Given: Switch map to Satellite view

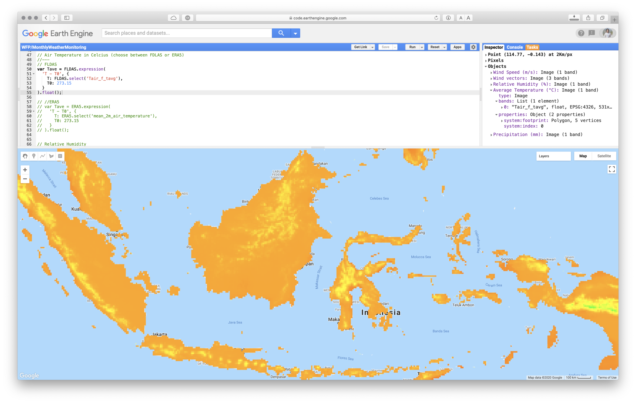Looking at the screenshot, I should click(x=604, y=156).
